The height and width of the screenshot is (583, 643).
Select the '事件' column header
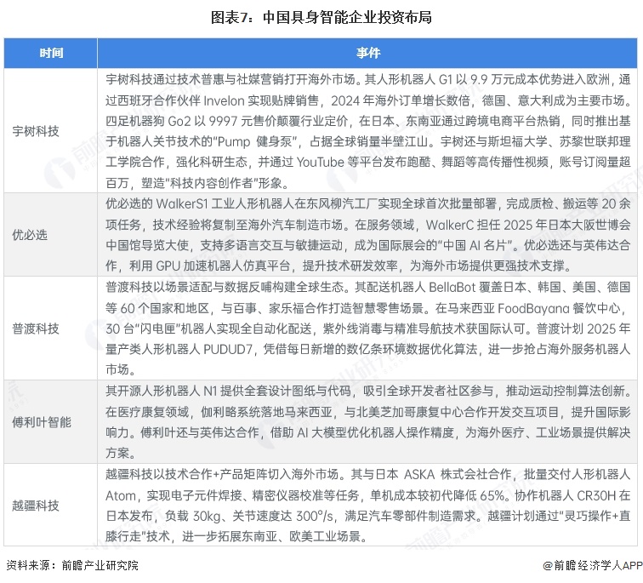(367, 53)
